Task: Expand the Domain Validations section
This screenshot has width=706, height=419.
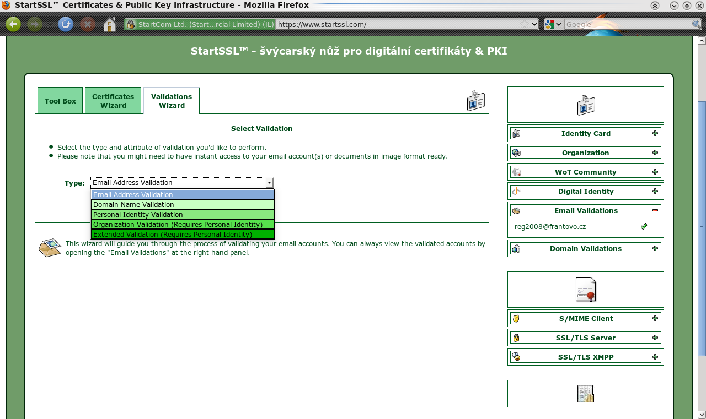Action: pos(655,248)
